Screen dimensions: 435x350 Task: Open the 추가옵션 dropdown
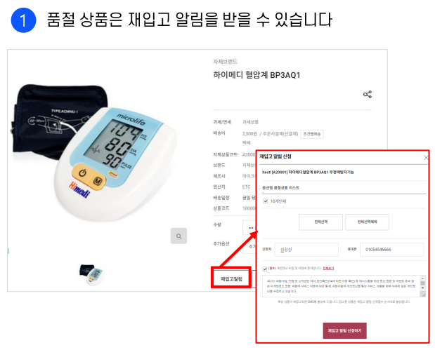(249, 246)
